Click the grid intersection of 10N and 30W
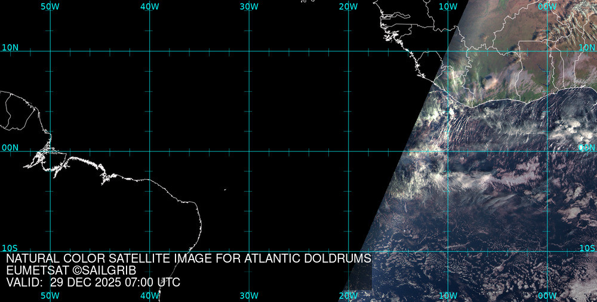This screenshot has width=597, height=302. (249, 51)
